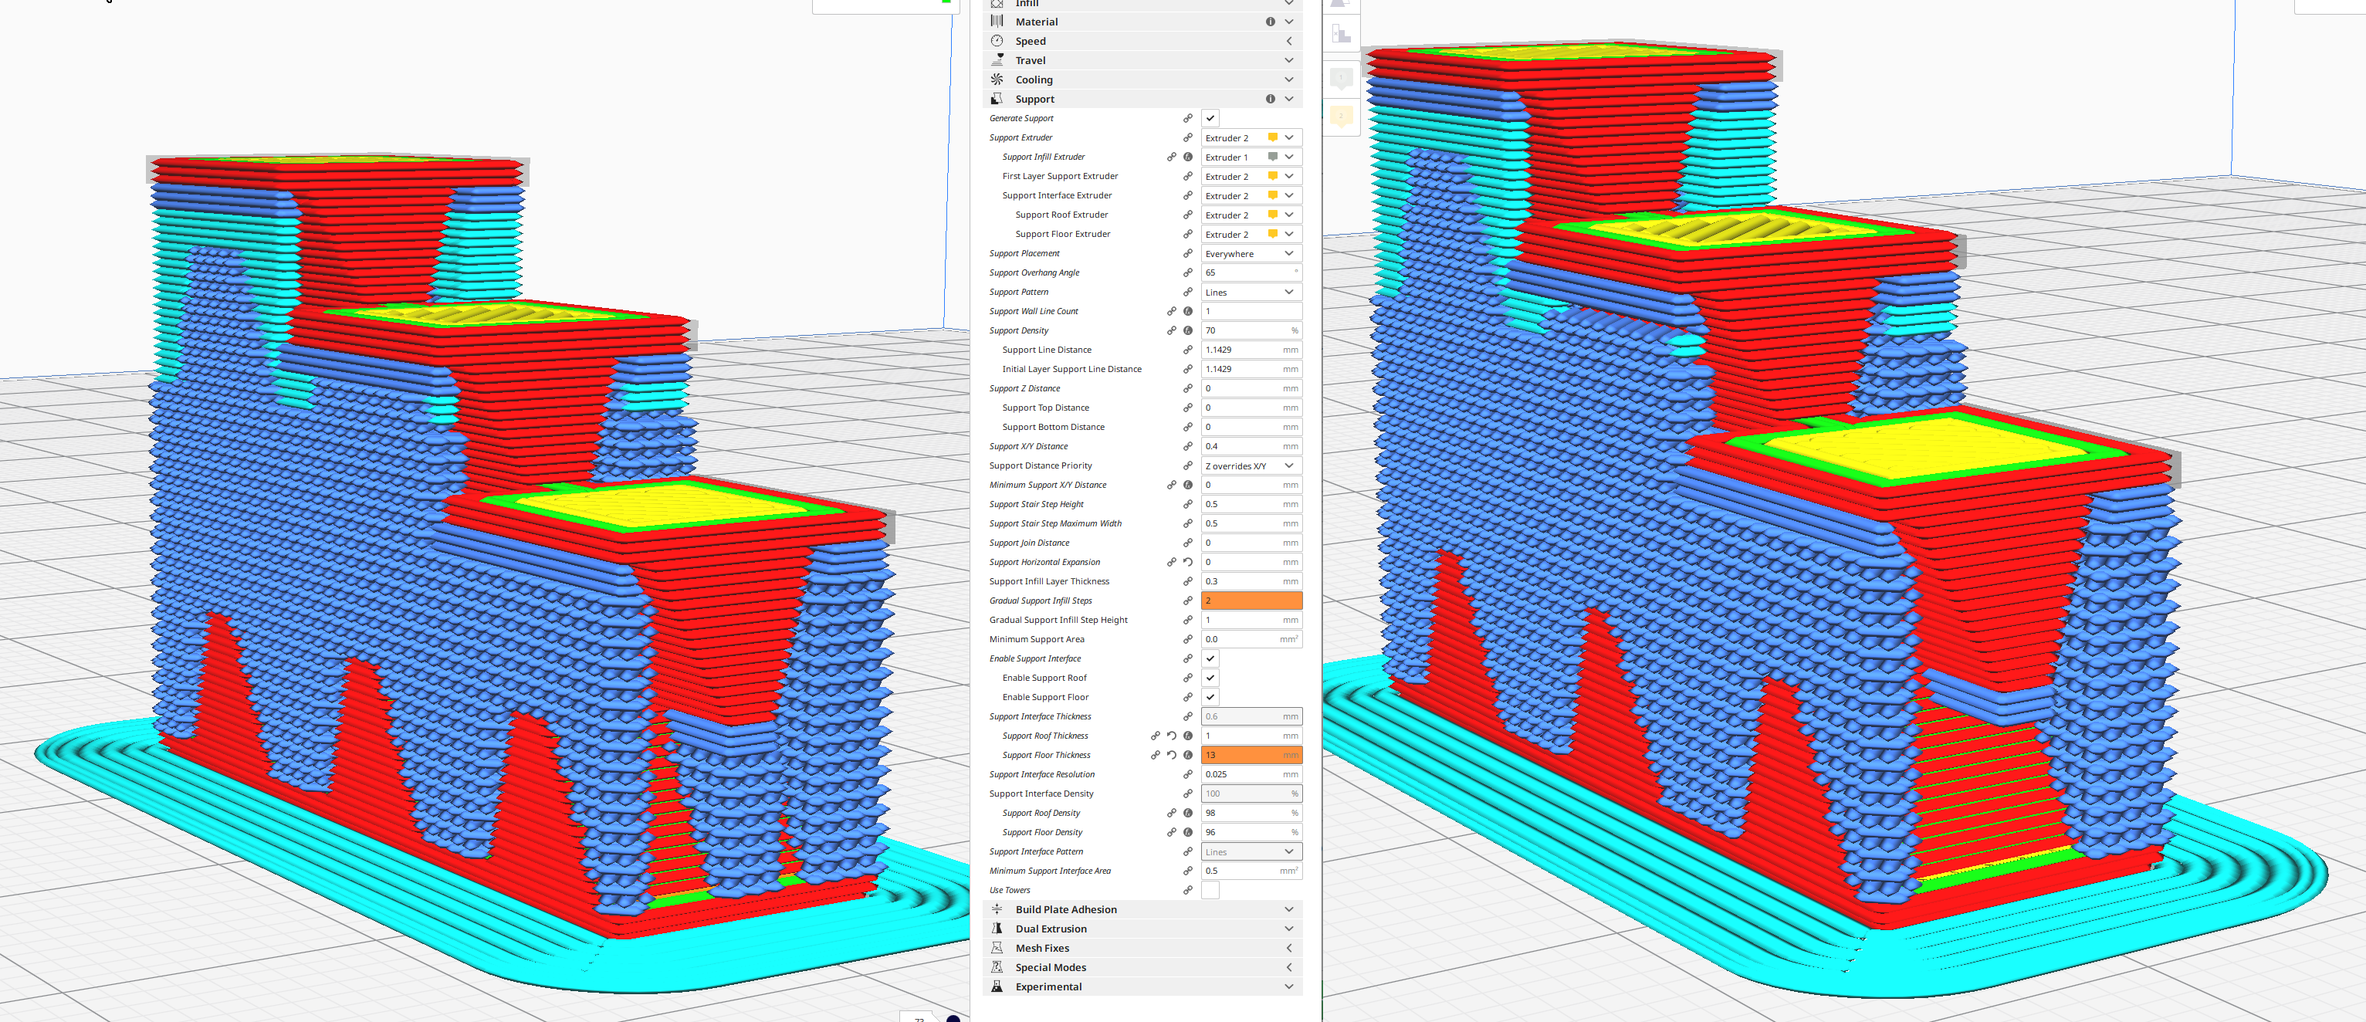Expand the Build Plate Adhesion section
Viewport: 2366px width, 1022px height.
1065,909
